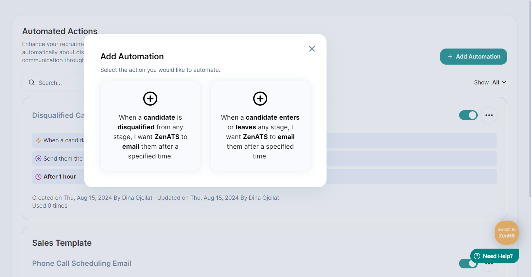The image size is (532, 277).
Task: Click the lightning trigger icon
Action: [38, 140]
